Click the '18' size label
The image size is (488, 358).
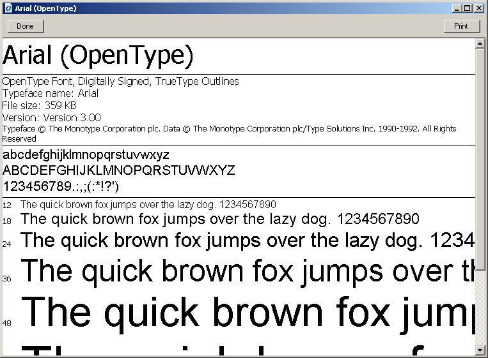(x=7, y=221)
